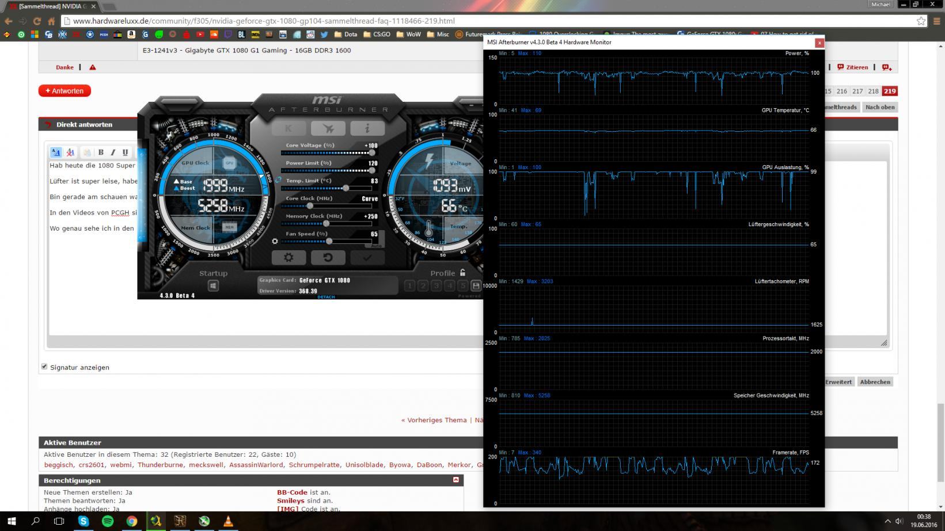Image resolution: width=945 pixels, height=531 pixels.
Task: Select Afterburner profile slot 1
Action: pos(409,285)
